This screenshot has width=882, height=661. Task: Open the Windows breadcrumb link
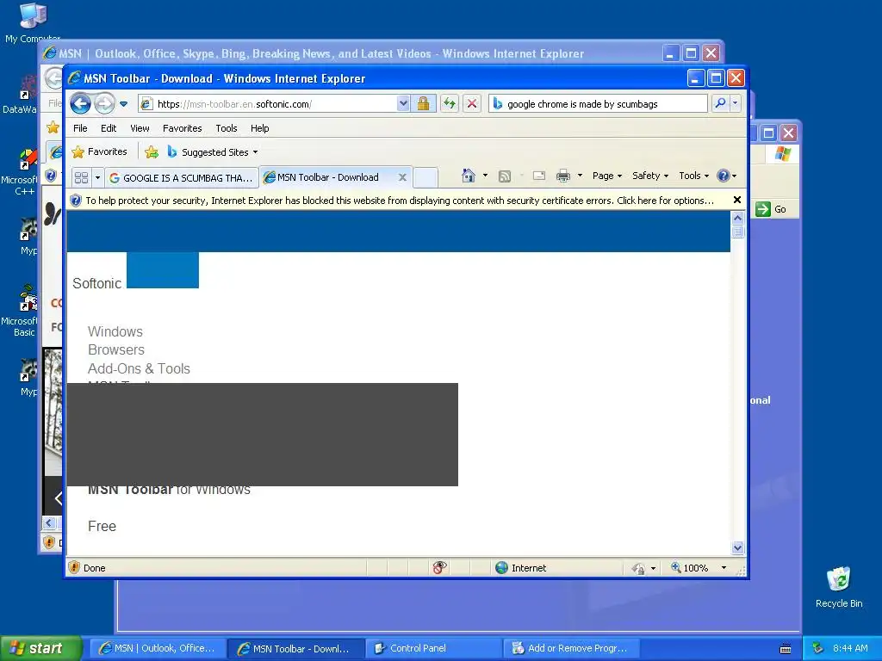[115, 331]
